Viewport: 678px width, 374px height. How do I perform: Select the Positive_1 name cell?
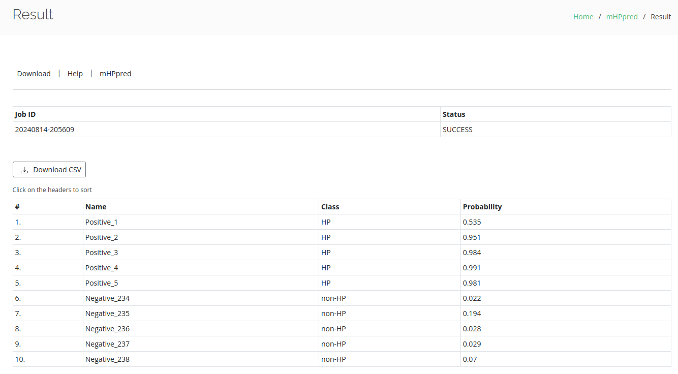click(102, 222)
